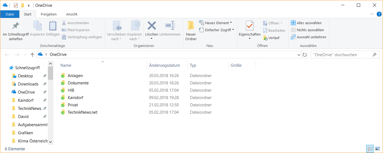Image resolution: width=383 pixels, height=153 pixels.
Task: Expand Eigenschaften dropdown arrow
Action: click(249, 39)
